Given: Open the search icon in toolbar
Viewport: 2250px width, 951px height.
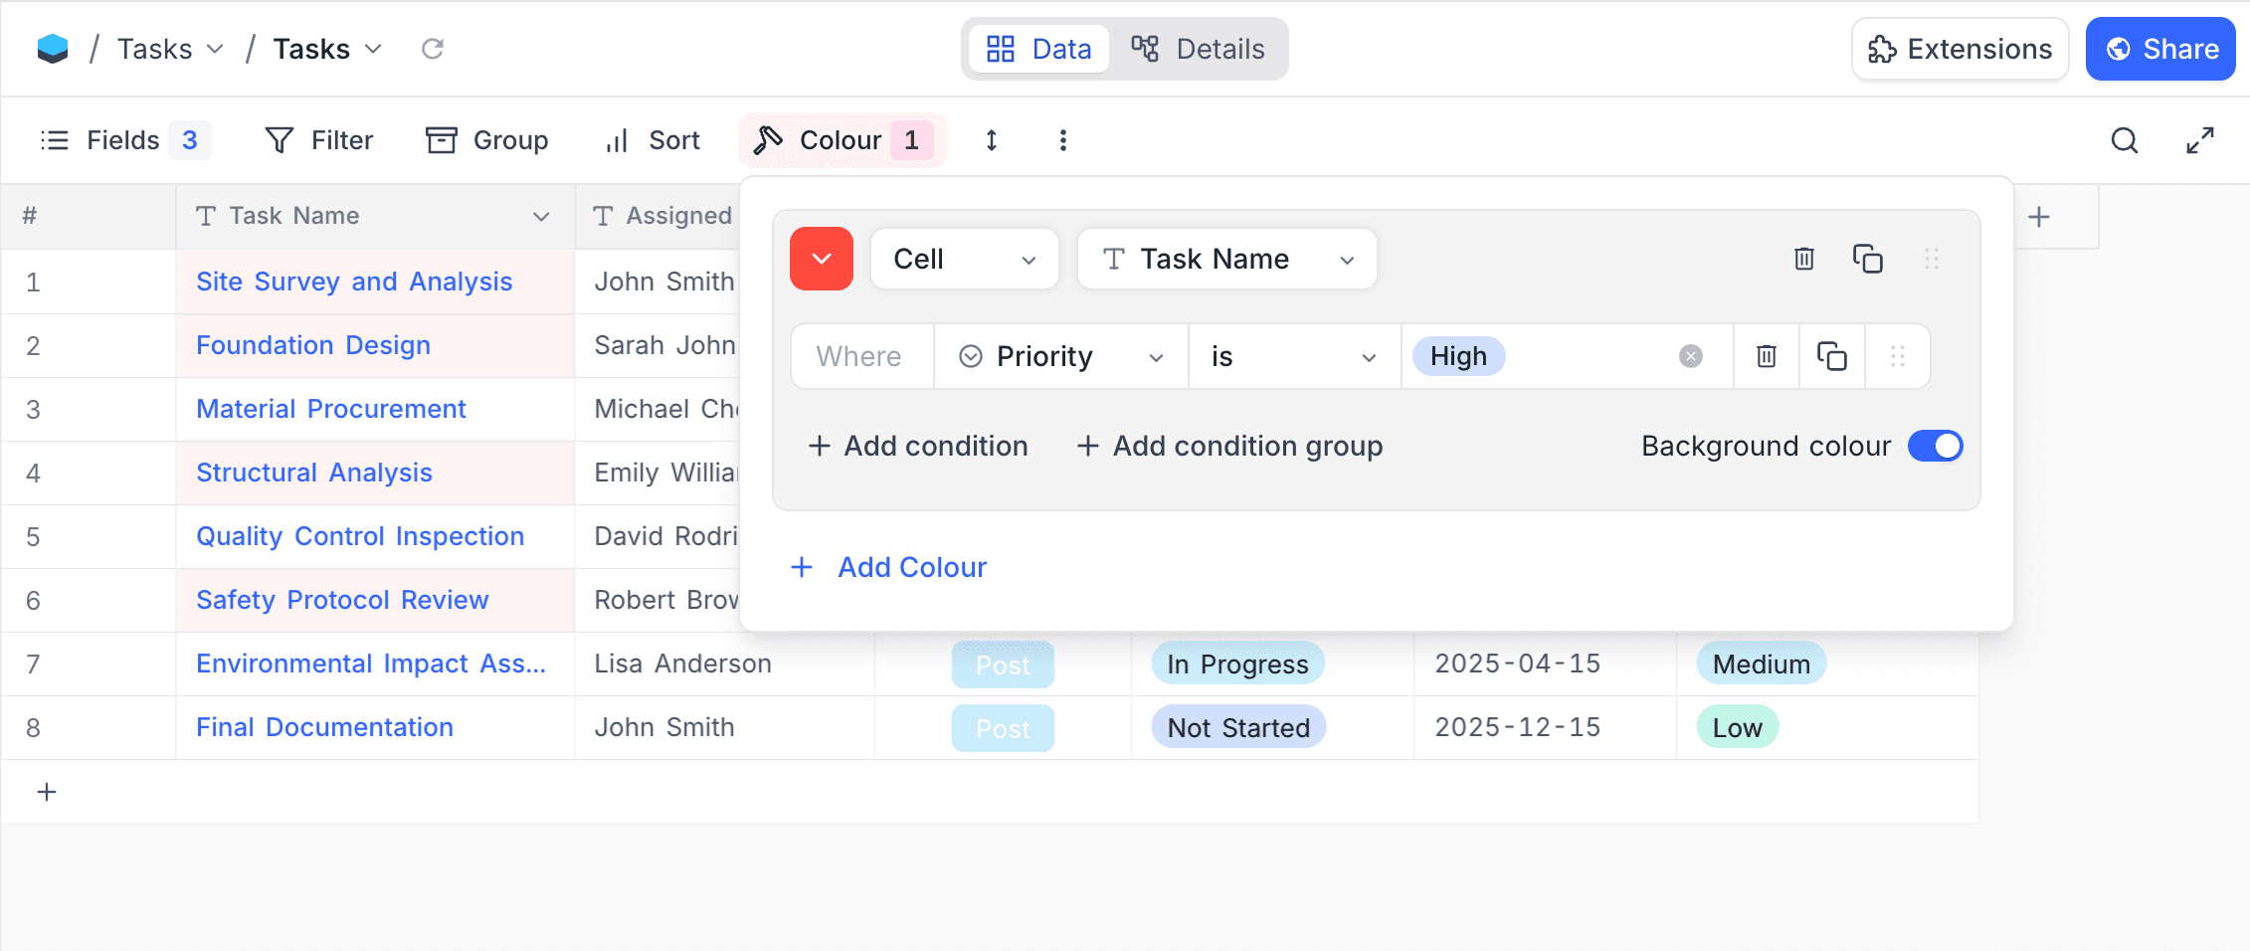Looking at the screenshot, I should pyautogui.click(x=2124, y=140).
